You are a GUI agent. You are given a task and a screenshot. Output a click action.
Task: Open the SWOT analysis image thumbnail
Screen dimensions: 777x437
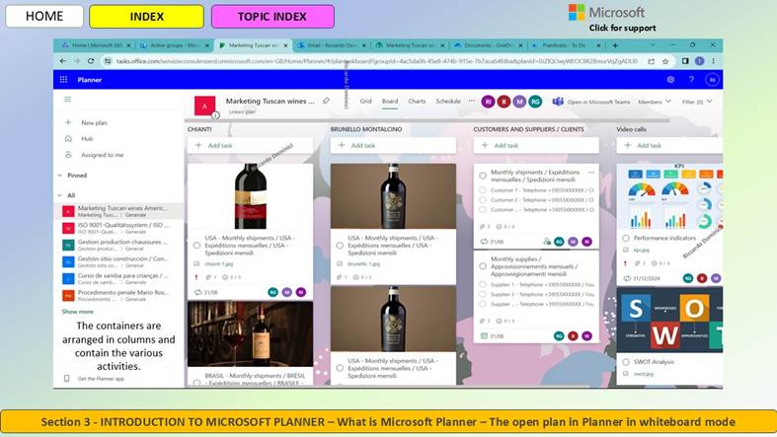pos(669,321)
